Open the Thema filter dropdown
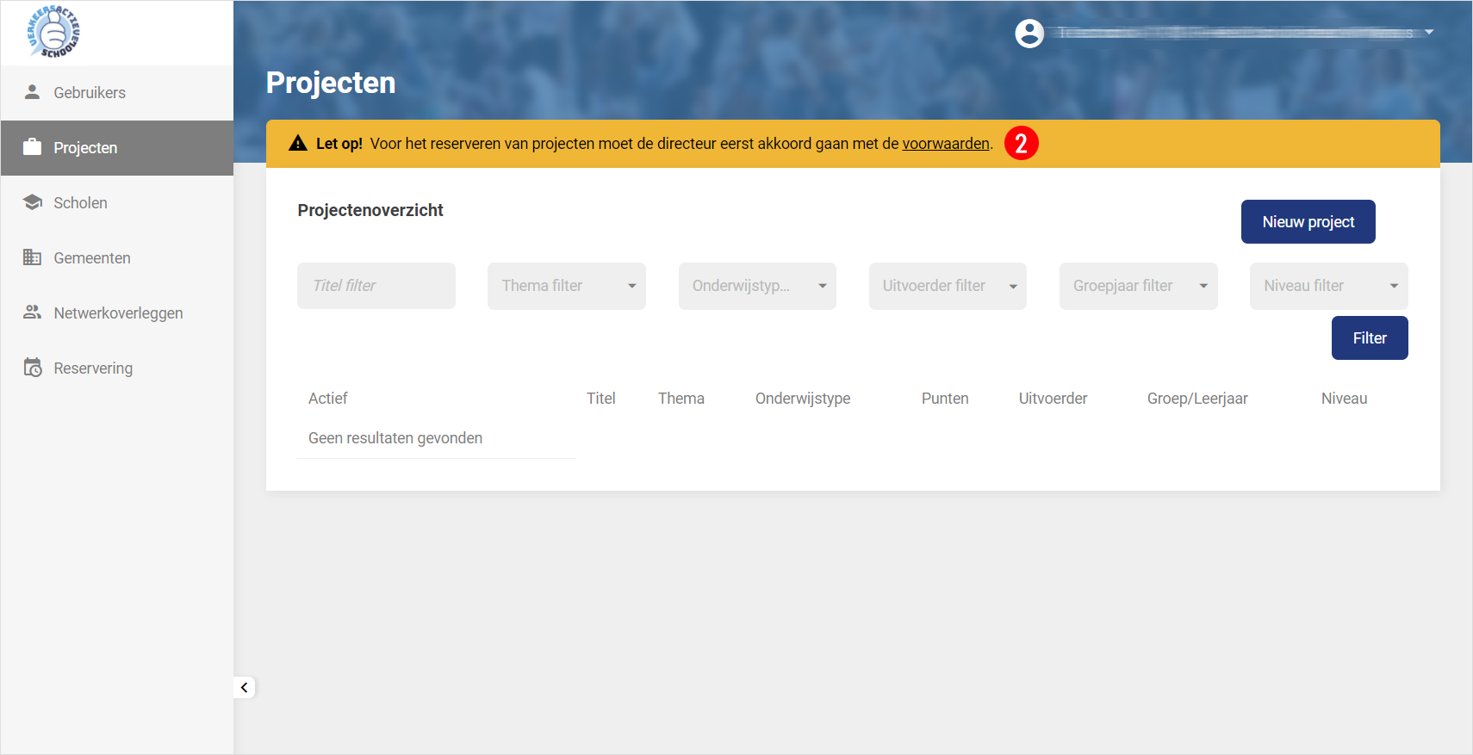Image resolution: width=1473 pixels, height=755 pixels. coord(567,286)
